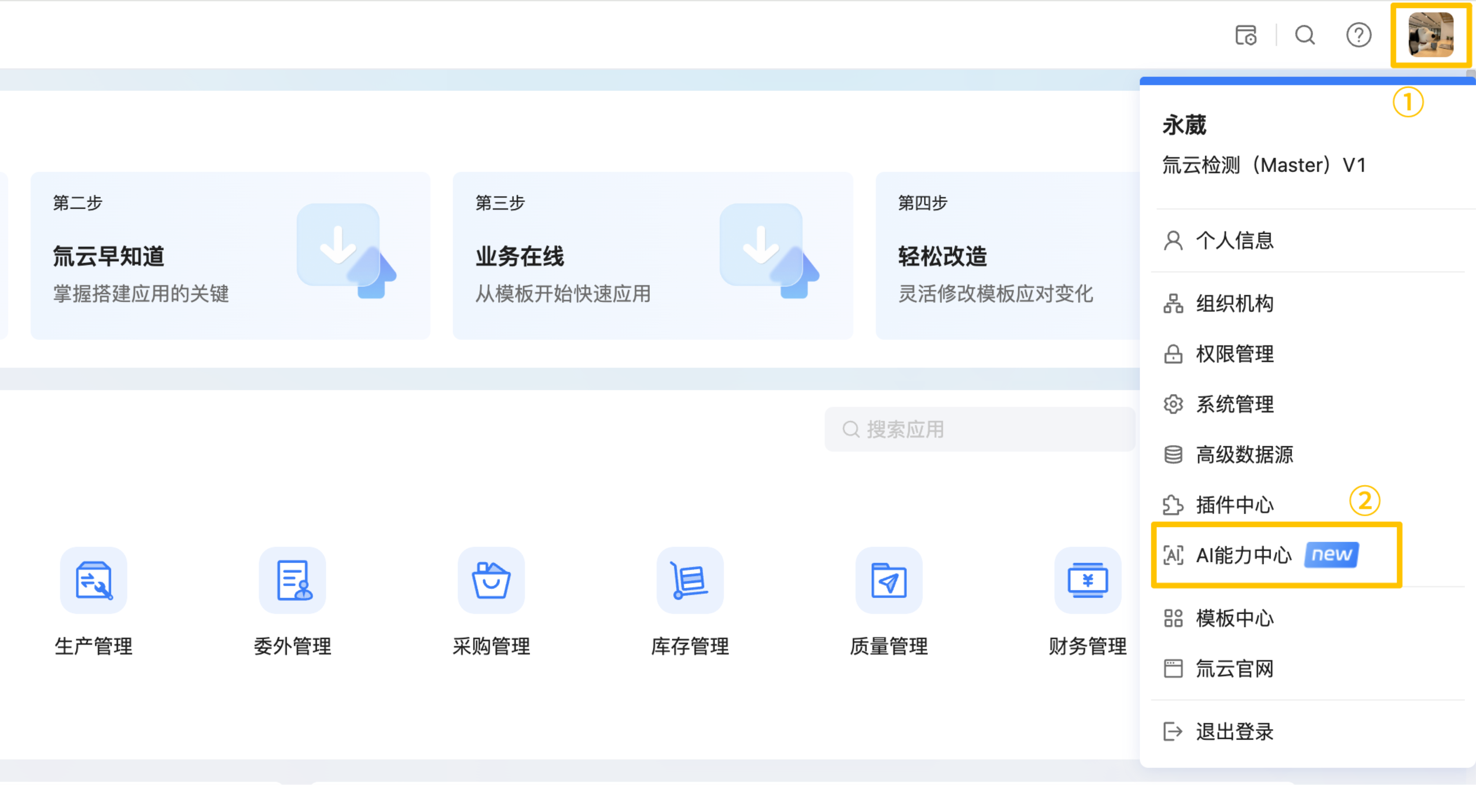The width and height of the screenshot is (1476, 785).
Task: Click 退出登录 to log out
Action: (1234, 731)
